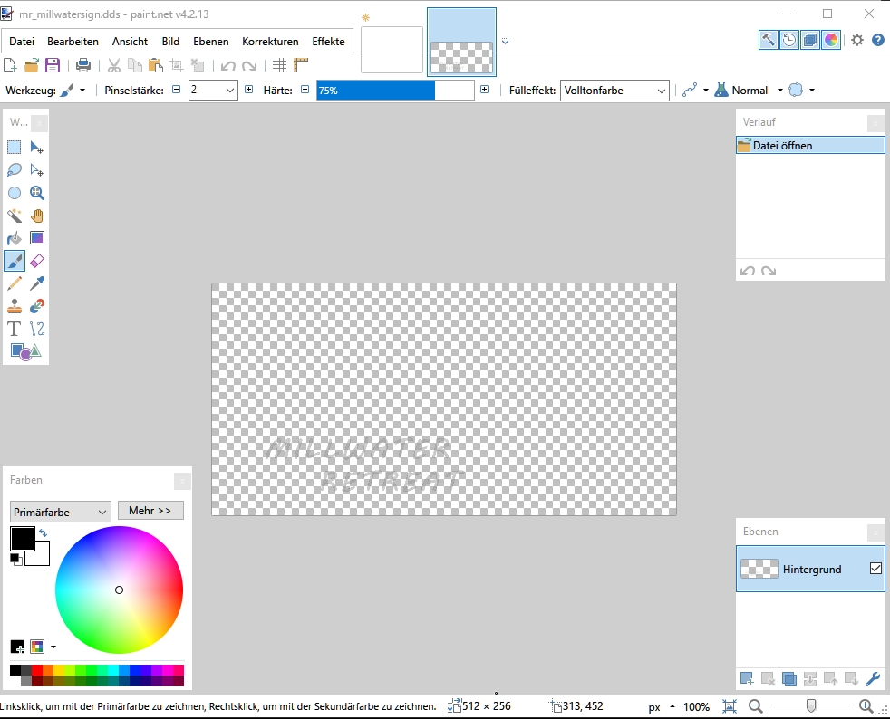
Task: Open layer properties wrench icon
Action: coord(874,678)
